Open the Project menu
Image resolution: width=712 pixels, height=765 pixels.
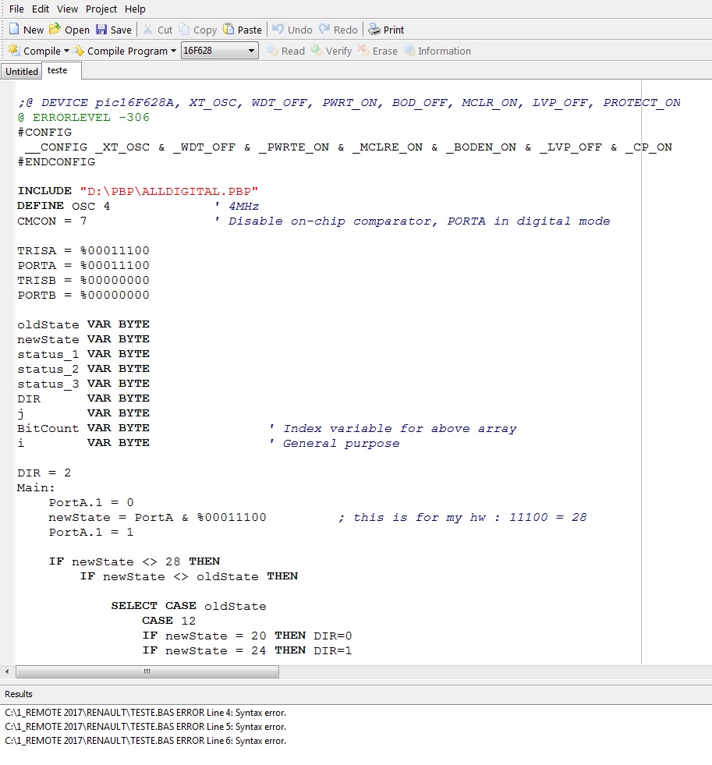point(101,9)
